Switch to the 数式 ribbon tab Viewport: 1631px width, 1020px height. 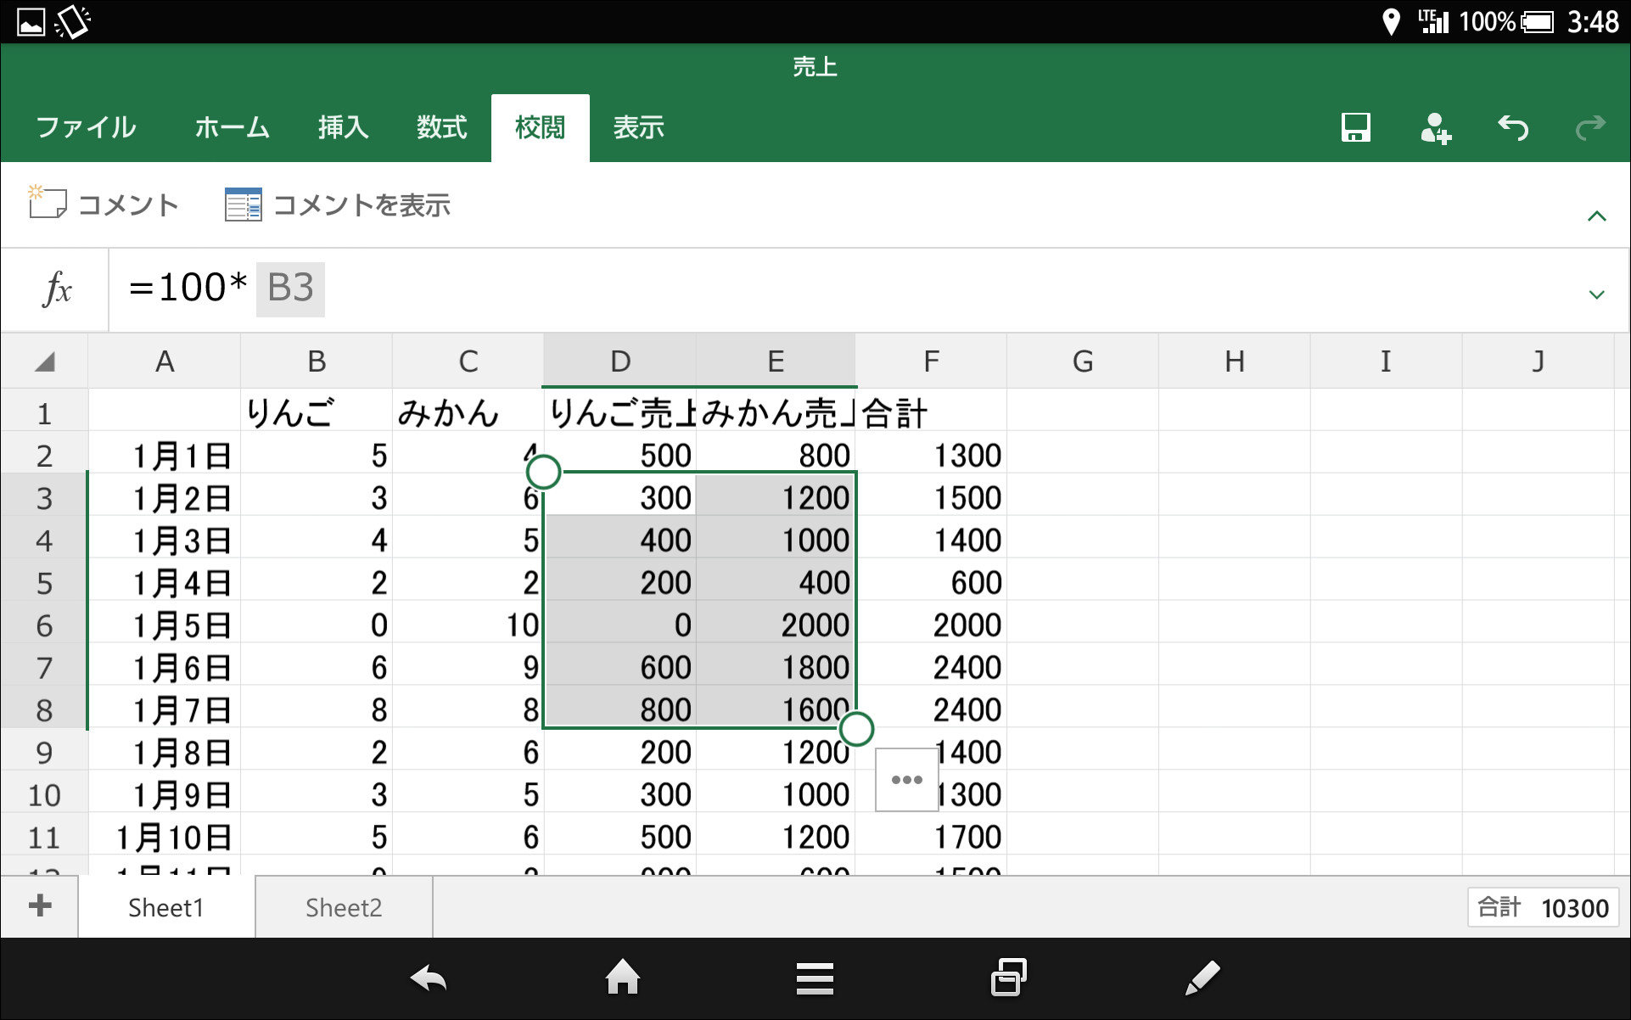pyautogui.click(x=441, y=128)
